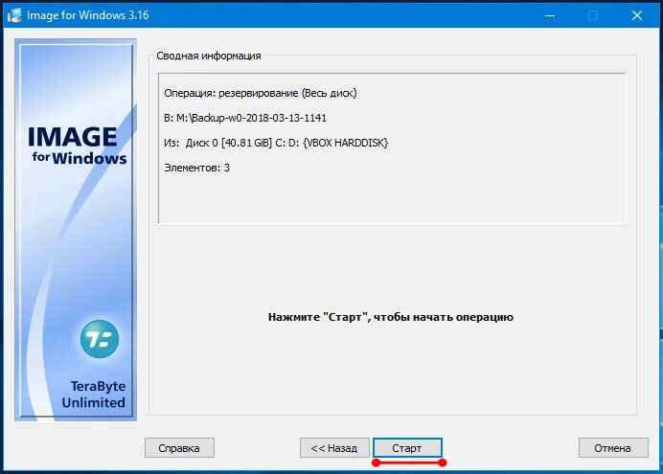This screenshot has width=663, height=474.
Task: Cancel the wizard with Отмена button
Action: pos(612,448)
